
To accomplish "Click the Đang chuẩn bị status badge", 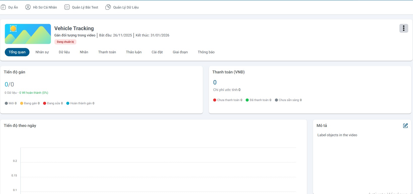I will 65,42.
